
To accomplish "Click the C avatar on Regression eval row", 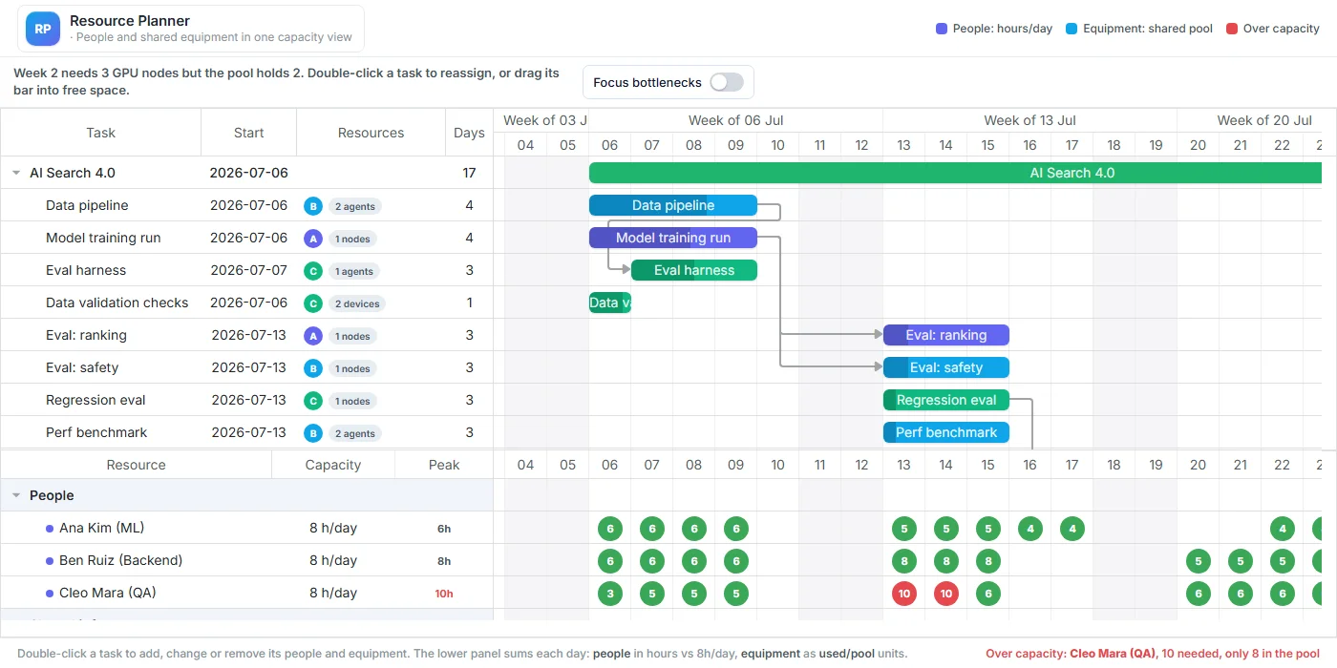I will pyautogui.click(x=312, y=400).
